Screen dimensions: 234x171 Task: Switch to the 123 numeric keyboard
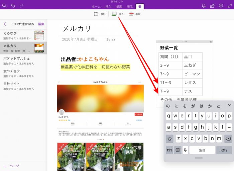[169, 150]
